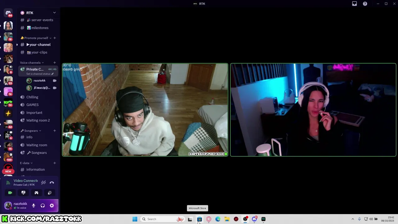398x224 pixels.
Task: Select the your-channel text channel
Action: [38, 44]
